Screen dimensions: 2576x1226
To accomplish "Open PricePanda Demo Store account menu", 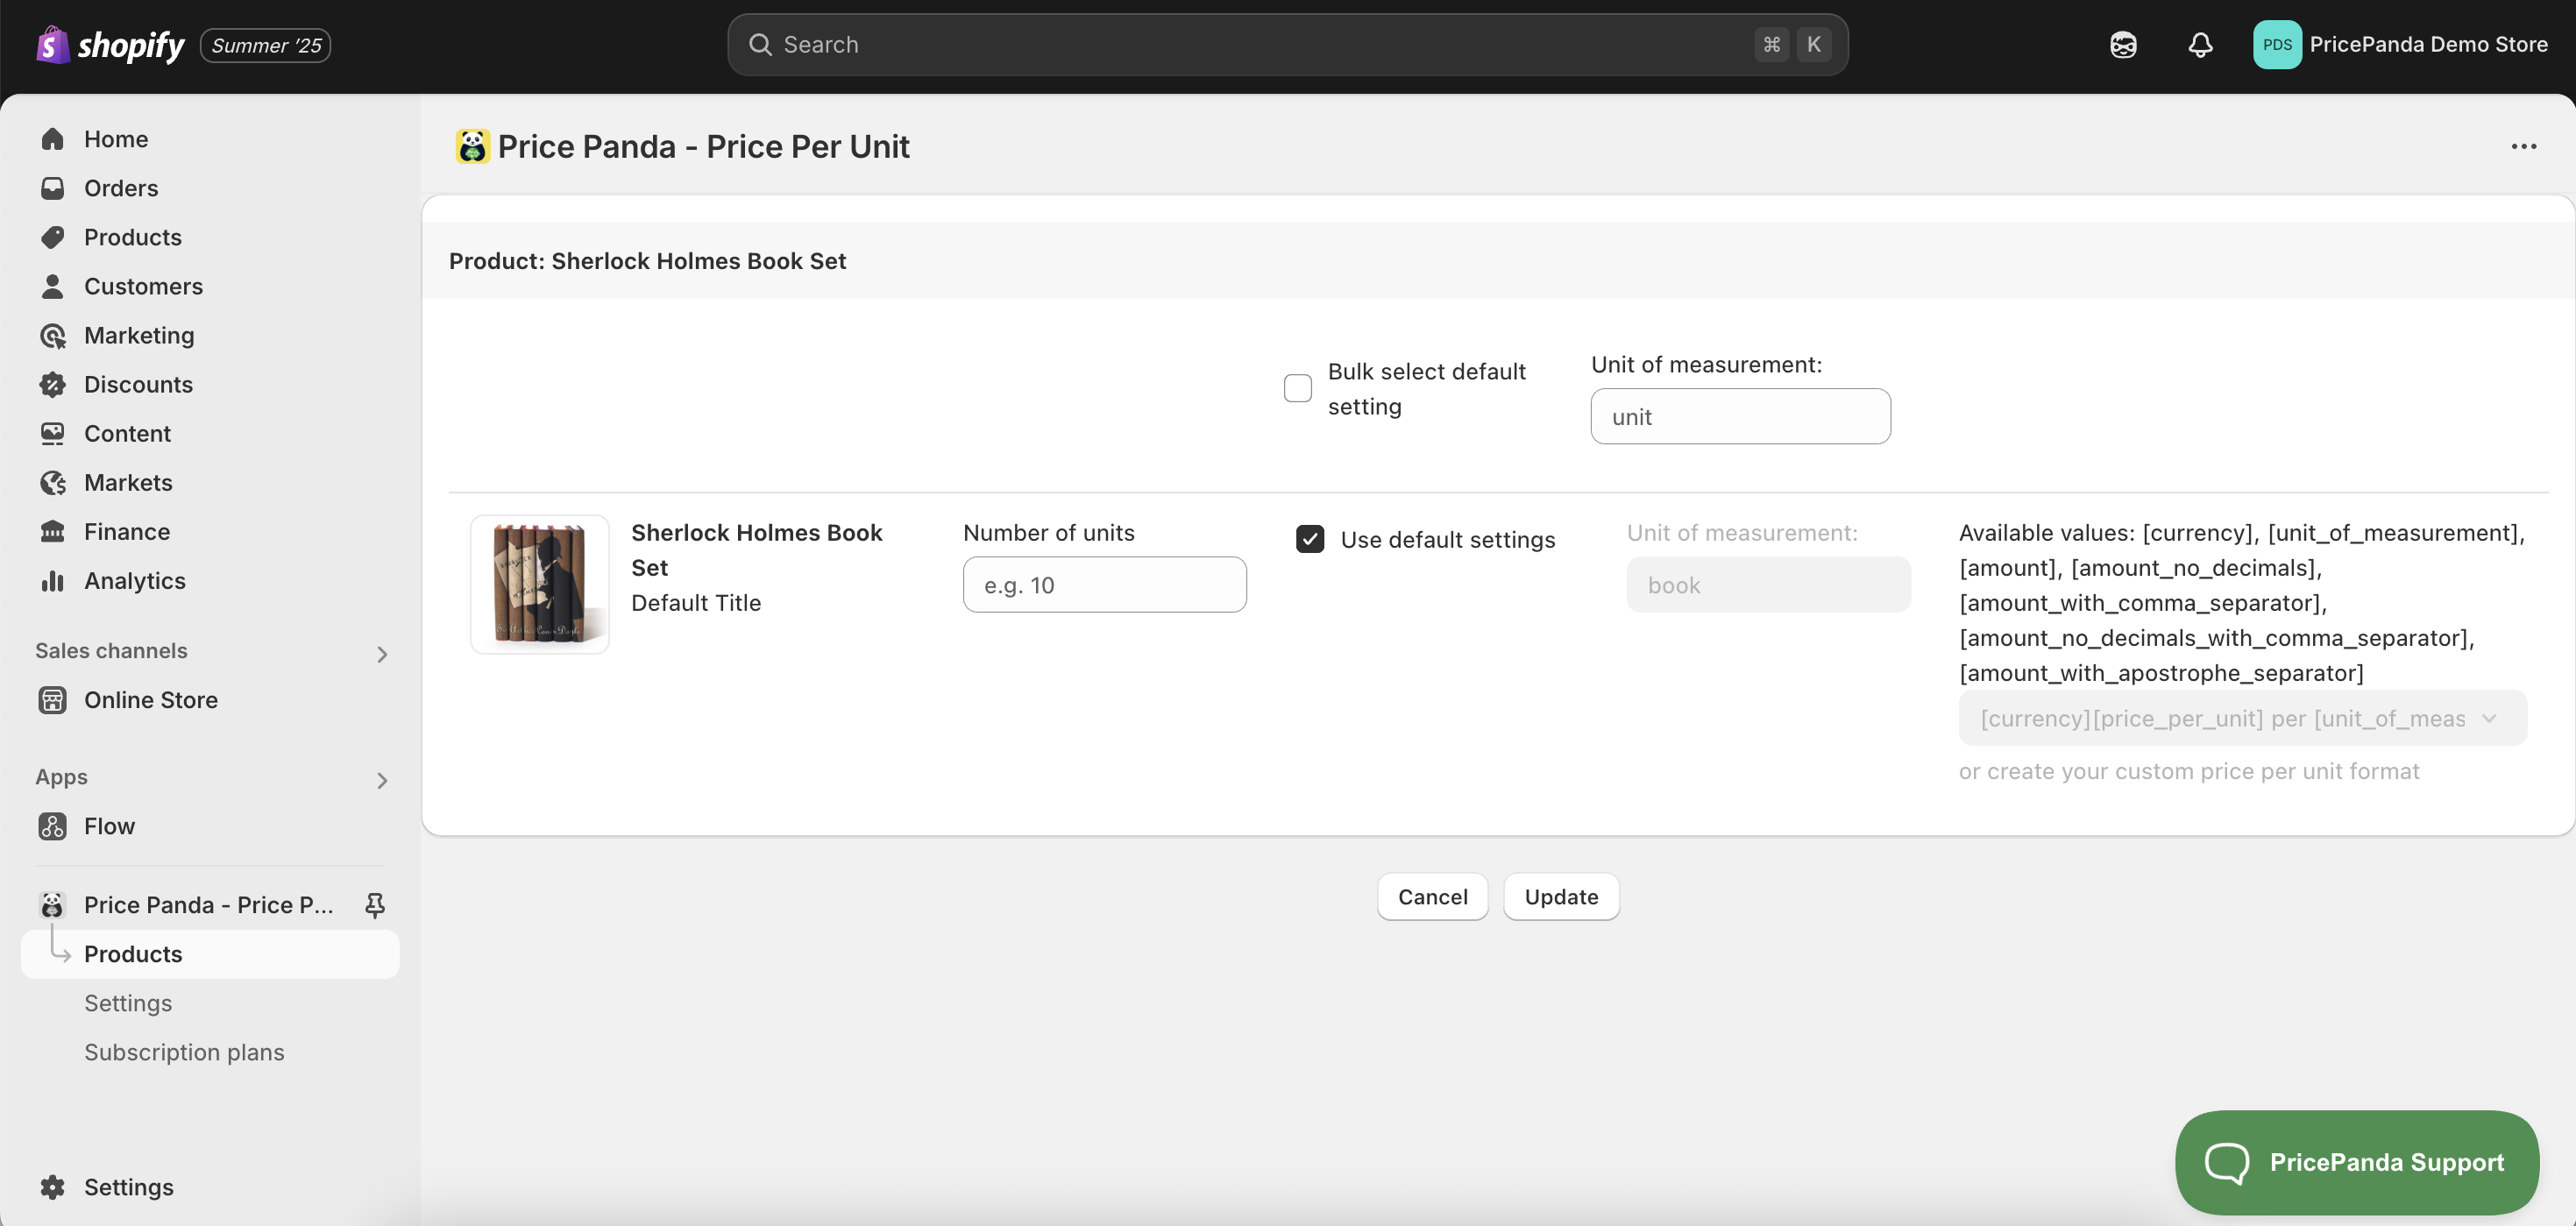I will point(2400,45).
